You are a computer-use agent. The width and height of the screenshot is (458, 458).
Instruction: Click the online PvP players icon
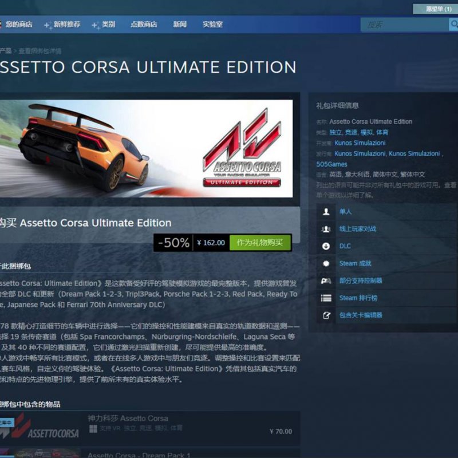[326, 228]
